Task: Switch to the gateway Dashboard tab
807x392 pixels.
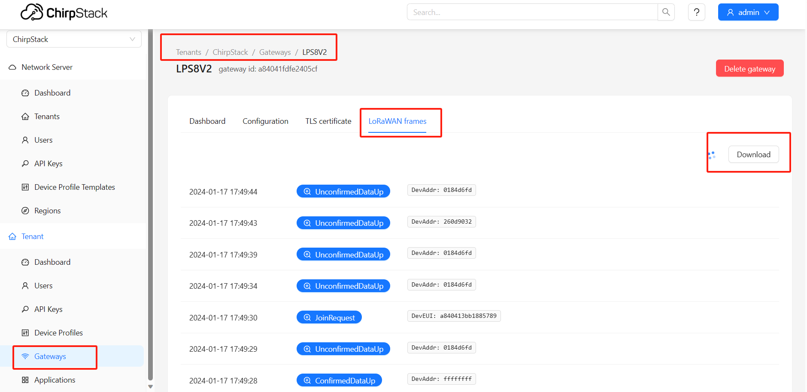Action: tap(207, 121)
